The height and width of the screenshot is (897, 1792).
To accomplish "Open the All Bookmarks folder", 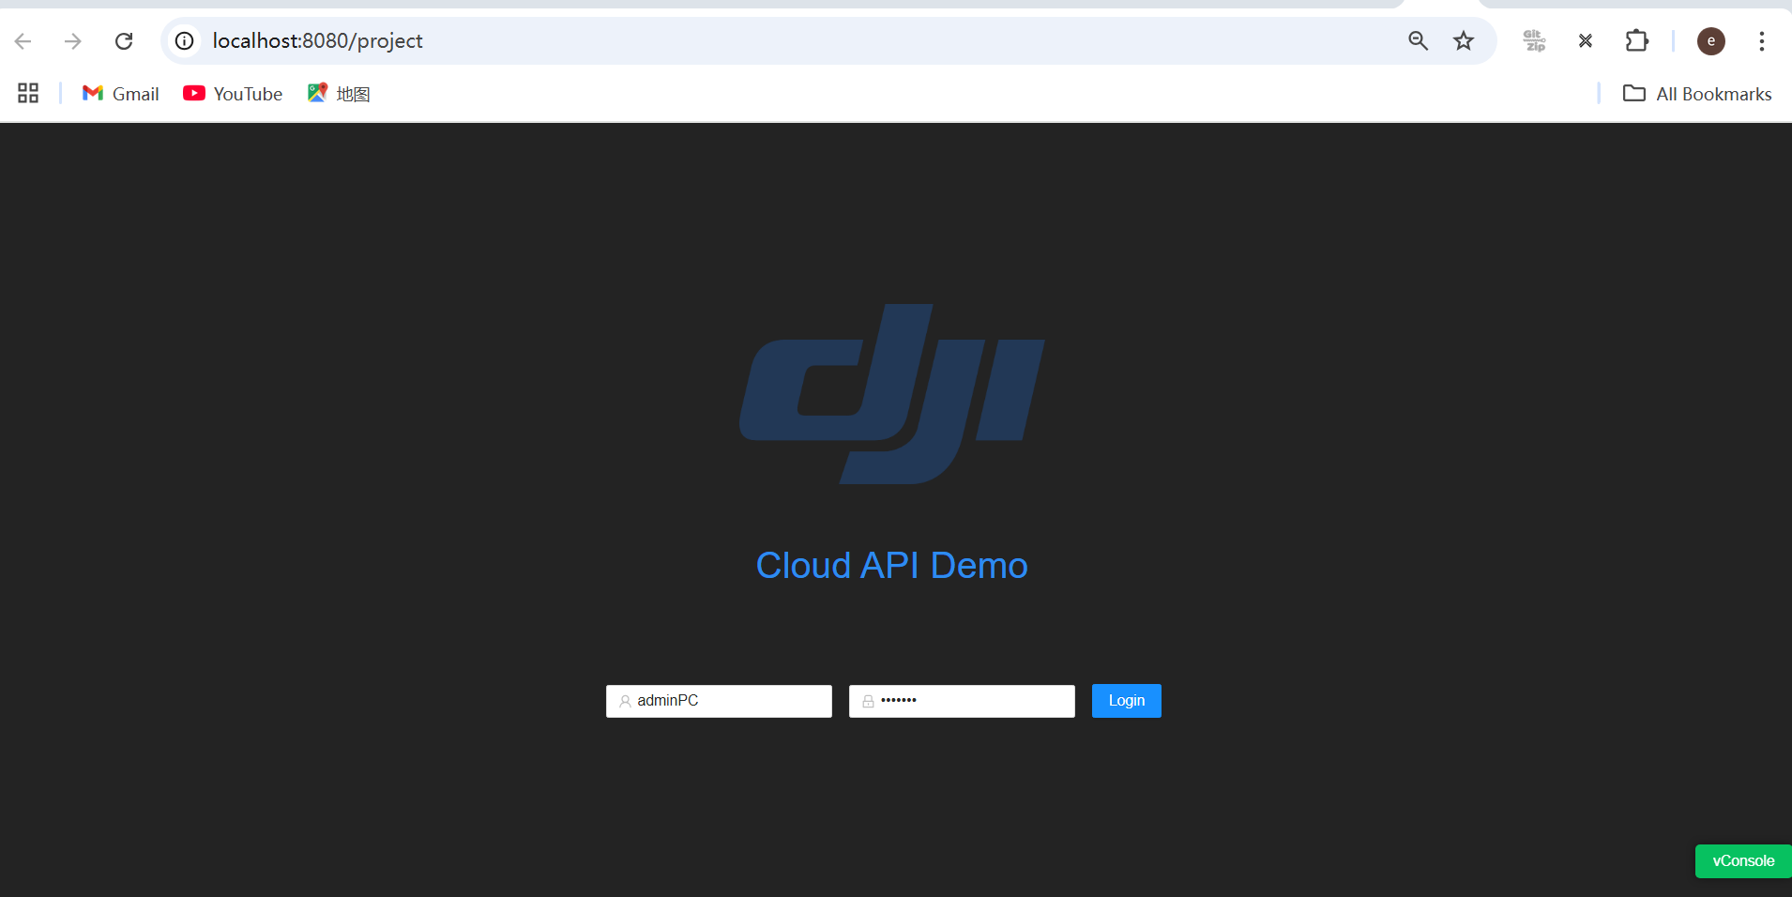I will pos(1697,94).
